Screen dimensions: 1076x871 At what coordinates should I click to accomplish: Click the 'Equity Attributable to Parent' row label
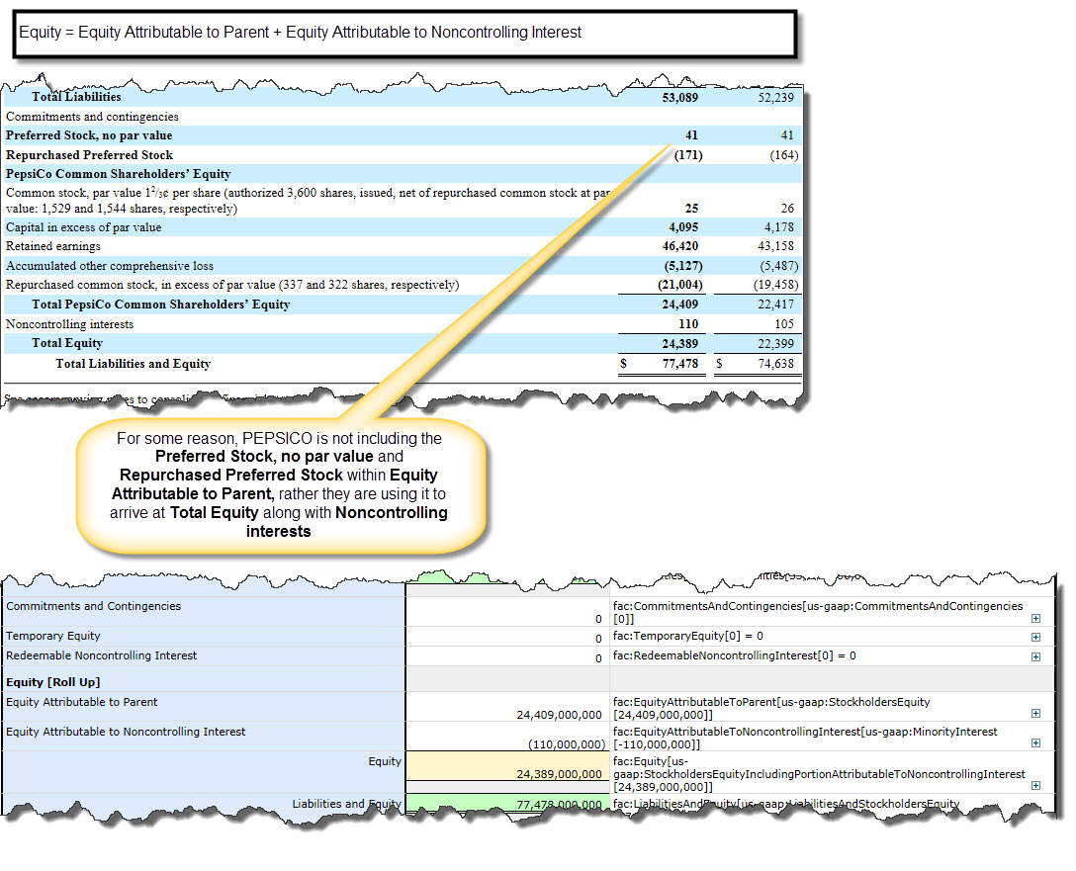[x=82, y=702]
